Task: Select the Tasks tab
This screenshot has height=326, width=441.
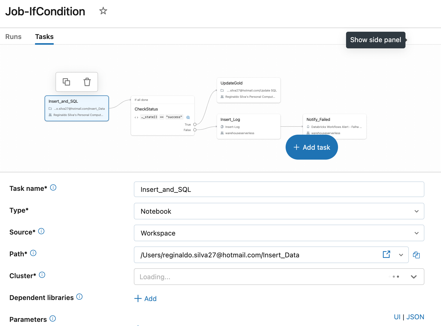Action: tap(44, 37)
